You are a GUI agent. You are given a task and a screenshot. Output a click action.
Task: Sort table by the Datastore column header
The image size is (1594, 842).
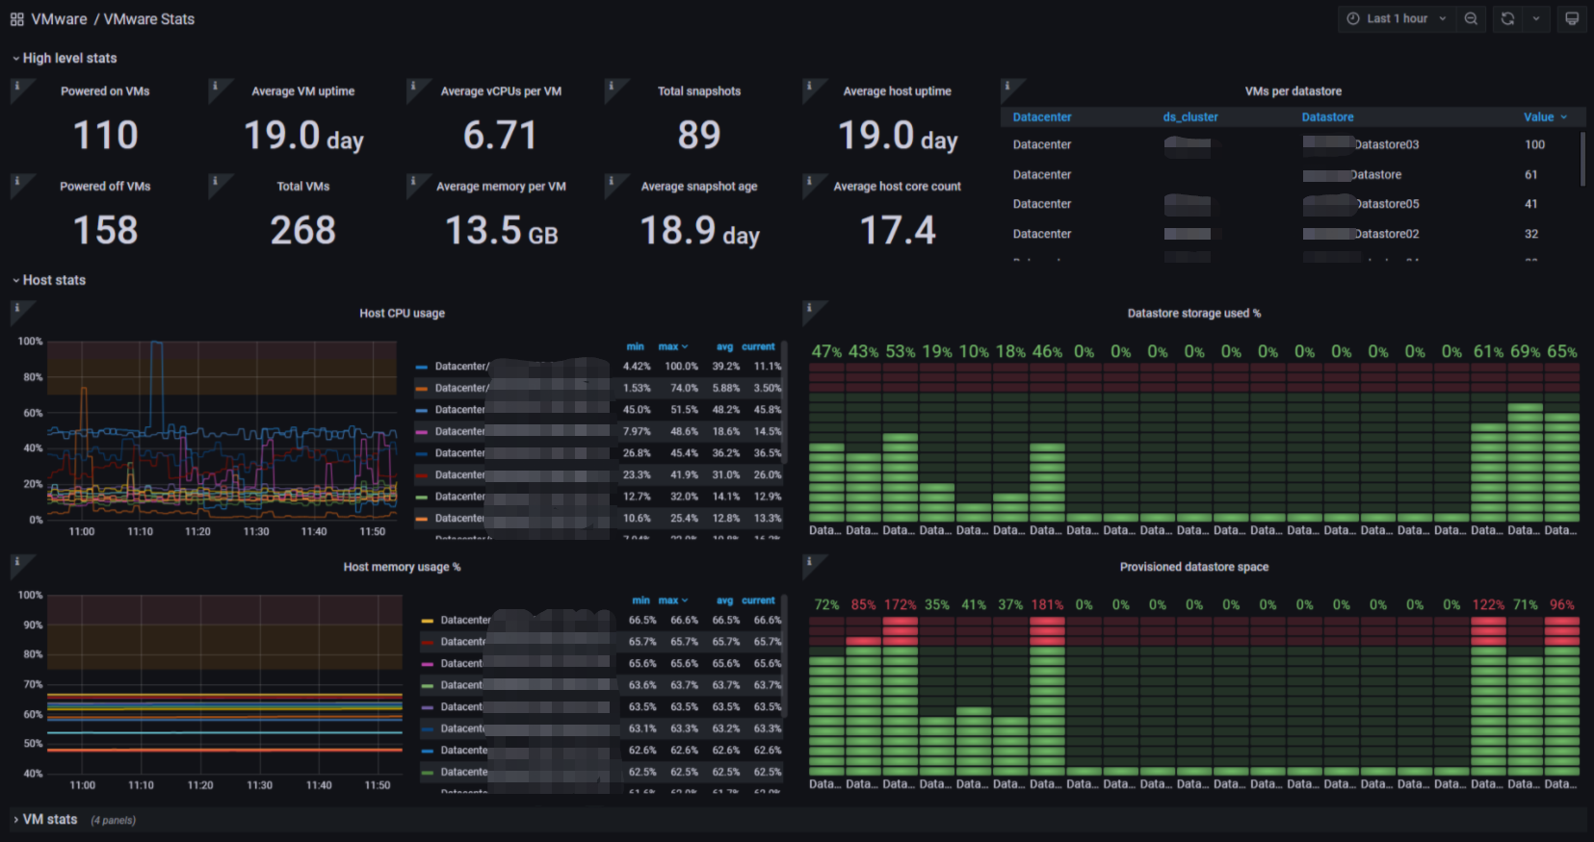pos(1327,117)
